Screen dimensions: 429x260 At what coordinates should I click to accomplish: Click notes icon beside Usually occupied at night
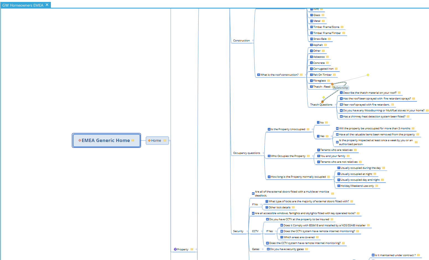pos(375,174)
